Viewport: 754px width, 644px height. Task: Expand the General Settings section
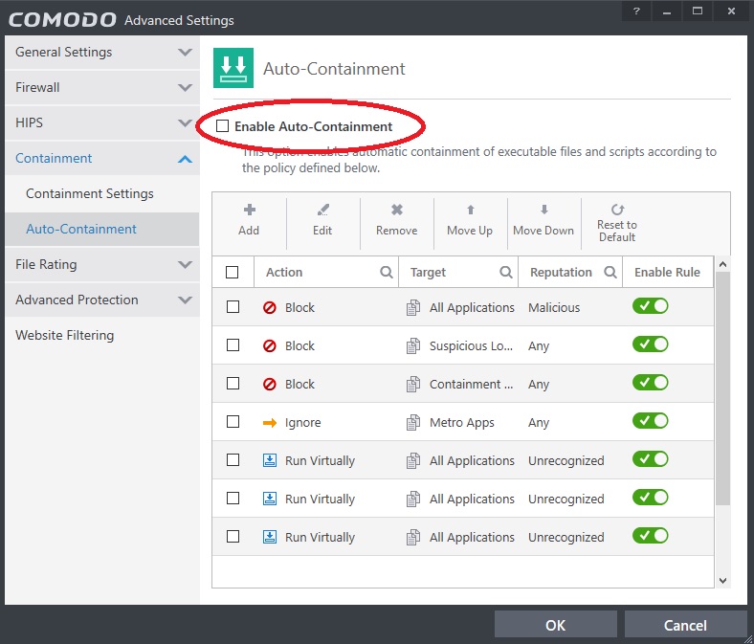[185, 53]
